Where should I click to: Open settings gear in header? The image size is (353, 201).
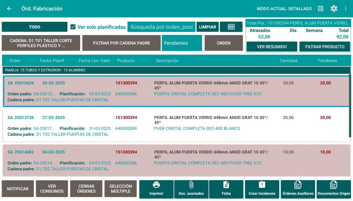click(x=334, y=9)
